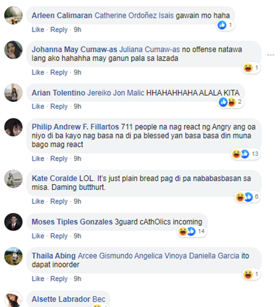Show the 13 reactions on Philip Andrew's comment

tap(246, 154)
